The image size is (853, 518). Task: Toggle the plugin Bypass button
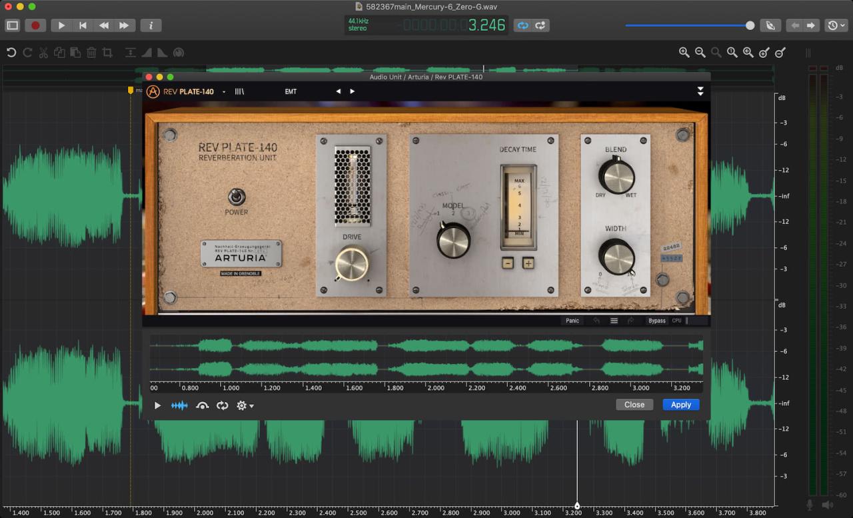657,321
